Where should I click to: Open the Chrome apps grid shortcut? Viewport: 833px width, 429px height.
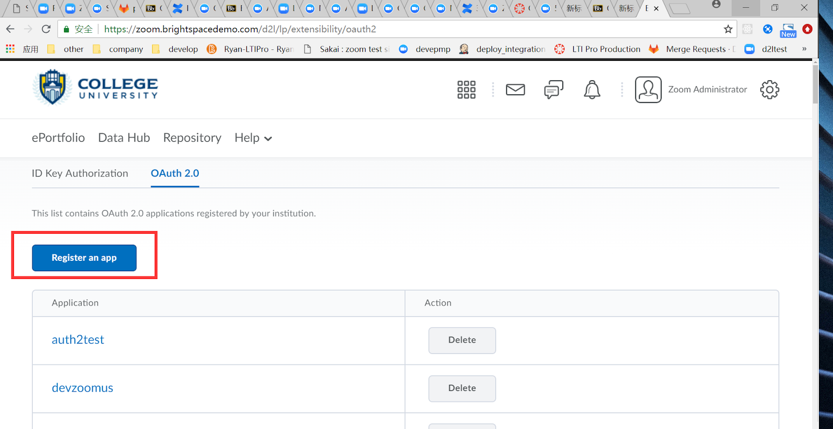pos(10,49)
